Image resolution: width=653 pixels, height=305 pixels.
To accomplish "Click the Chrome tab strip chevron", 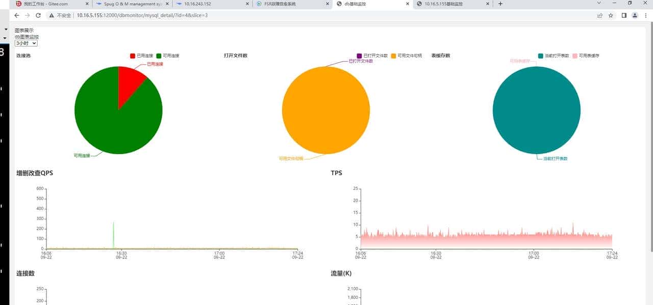I will coord(598,4).
